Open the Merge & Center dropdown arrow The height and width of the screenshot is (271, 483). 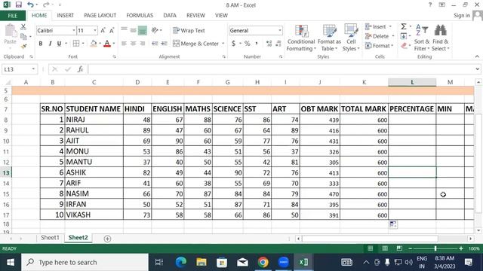click(223, 44)
